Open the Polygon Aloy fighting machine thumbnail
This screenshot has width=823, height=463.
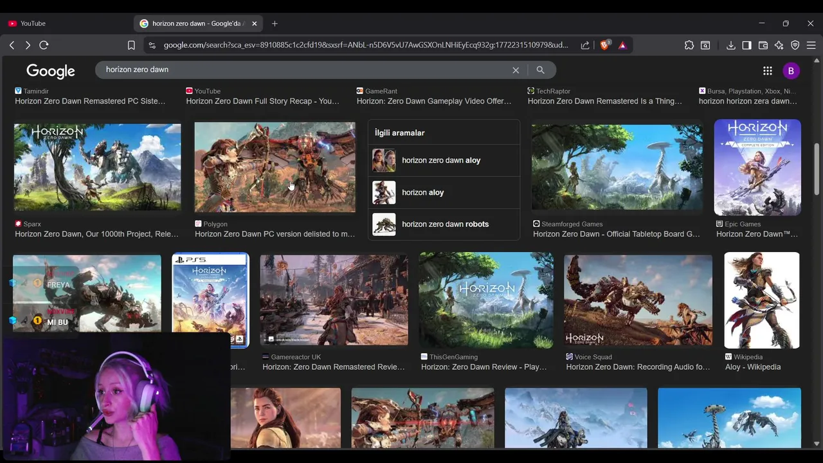click(x=275, y=167)
